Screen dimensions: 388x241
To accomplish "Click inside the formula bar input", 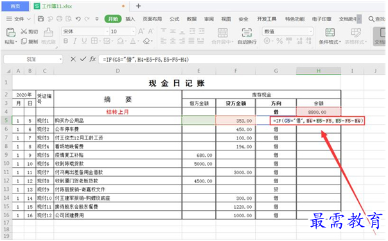I will click(242, 59).
